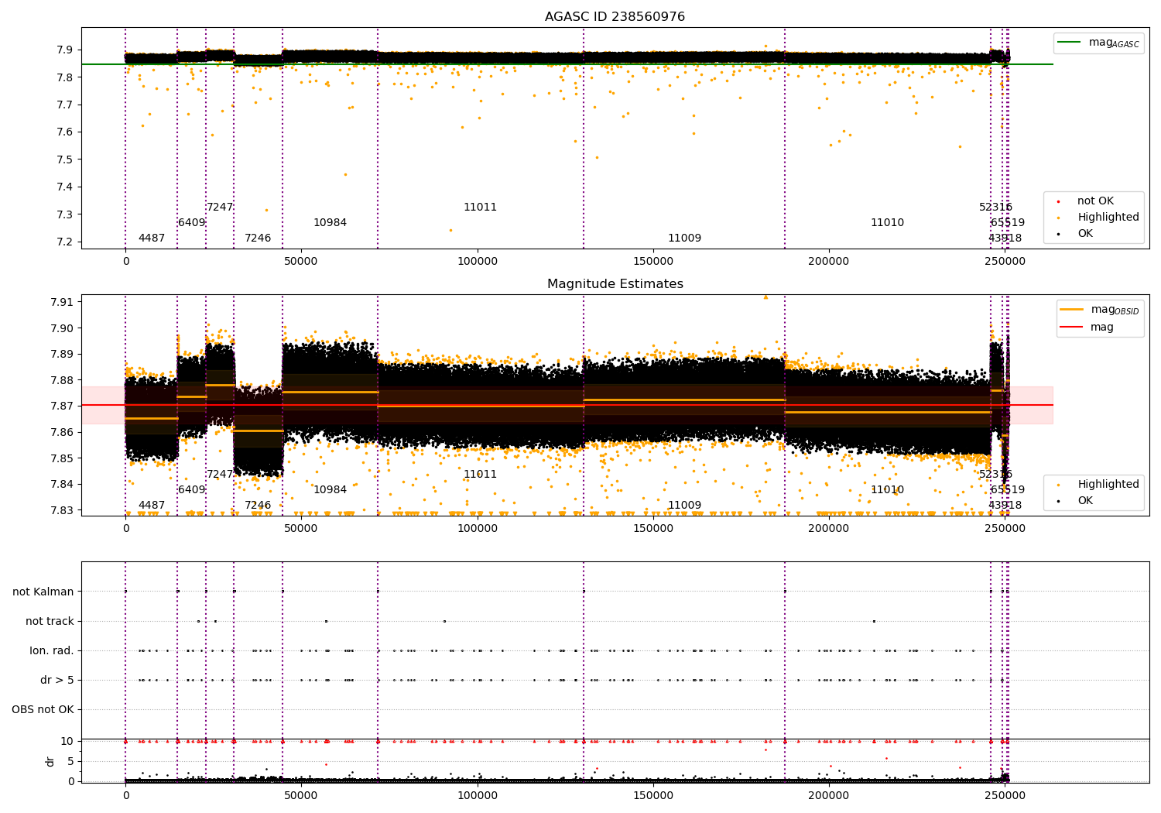Select the green mag AGASC legend entry
The height and width of the screenshot is (813, 1161).
[1098, 43]
